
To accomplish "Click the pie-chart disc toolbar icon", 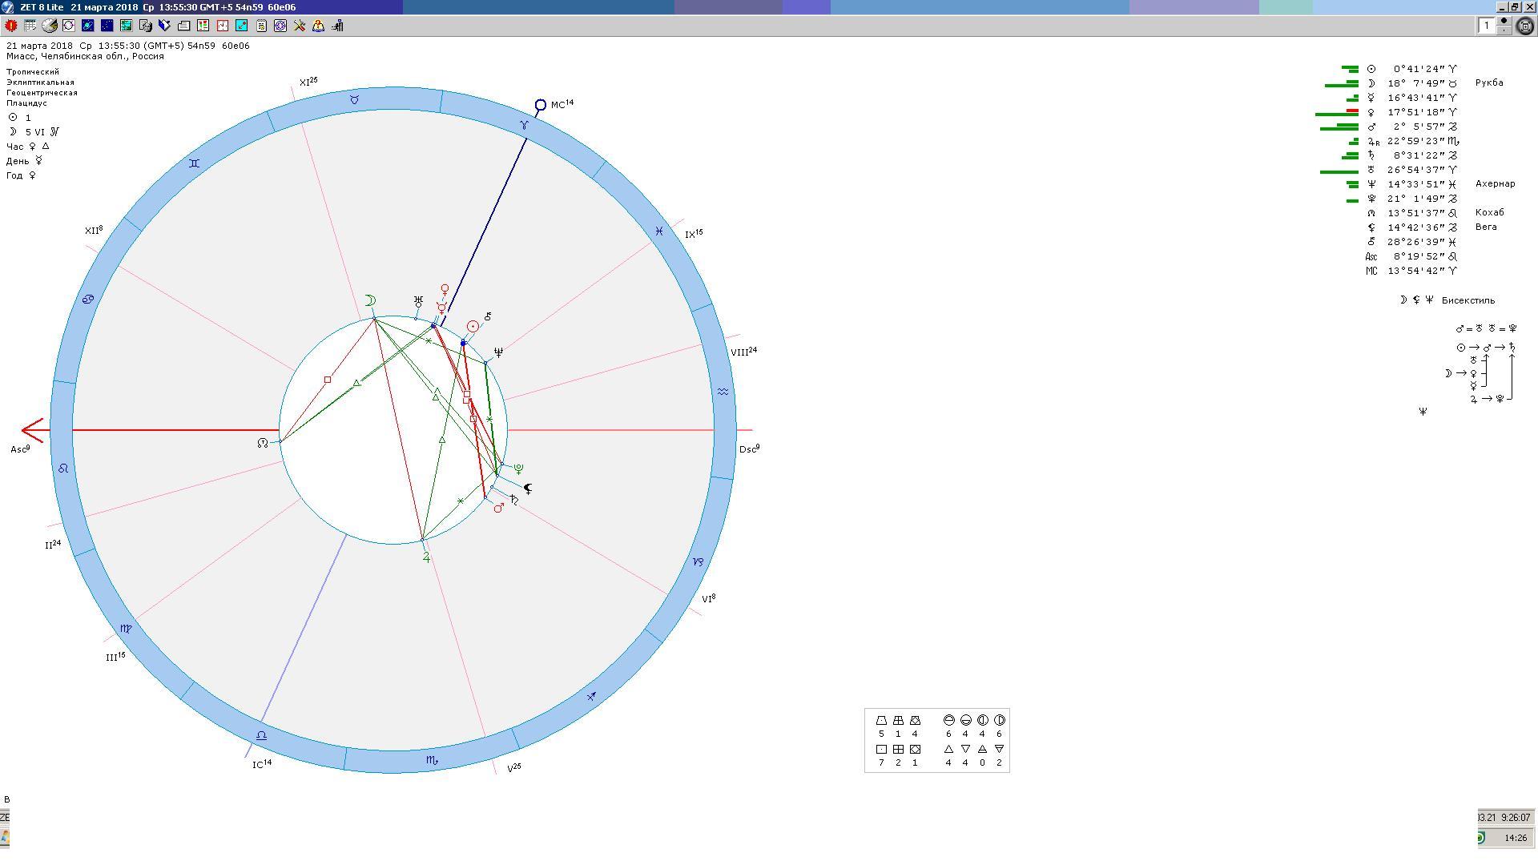I will coord(50,26).
